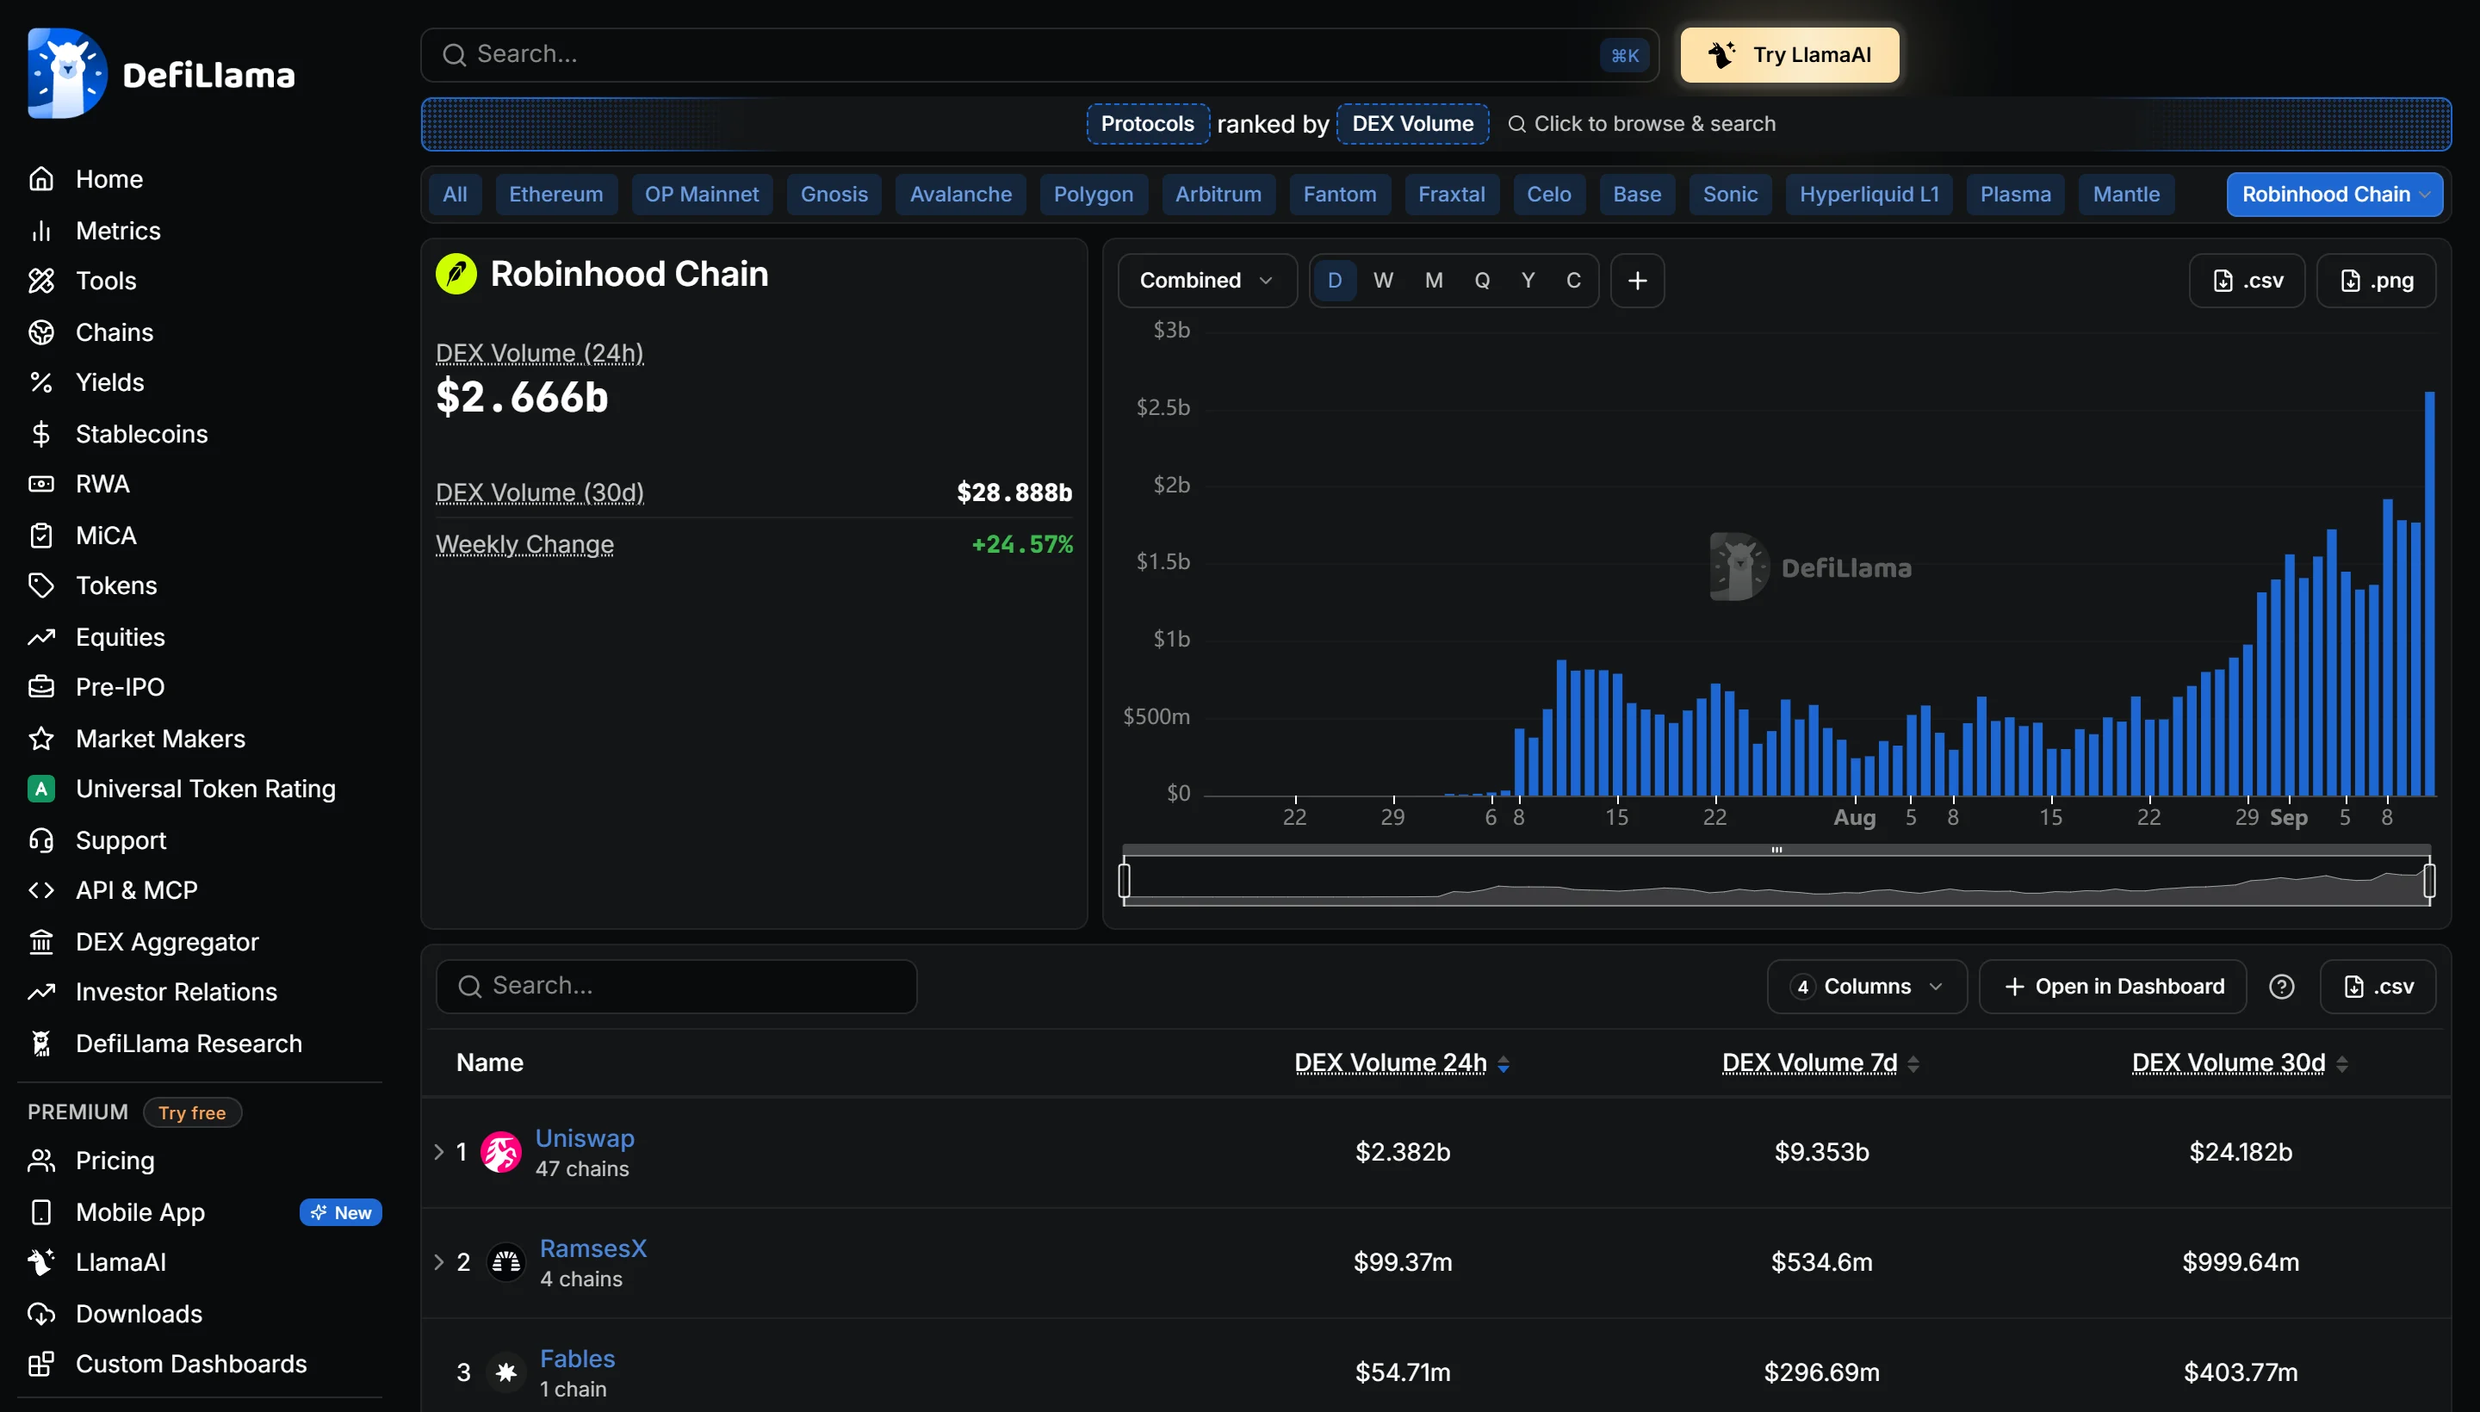The width and height of the screenshot is (2480, 1412).
Task: Open the Pricing page
Action: coord(115,1161)
